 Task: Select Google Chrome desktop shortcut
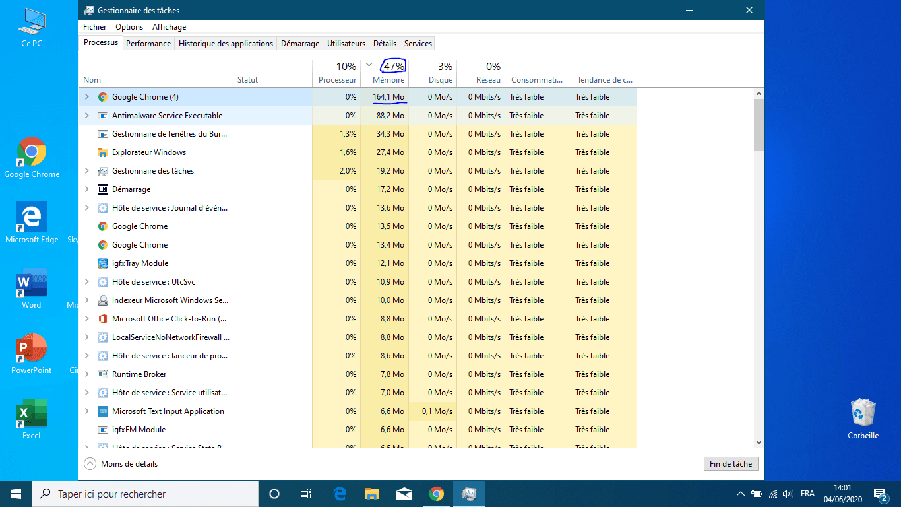(x=32, y=157)
